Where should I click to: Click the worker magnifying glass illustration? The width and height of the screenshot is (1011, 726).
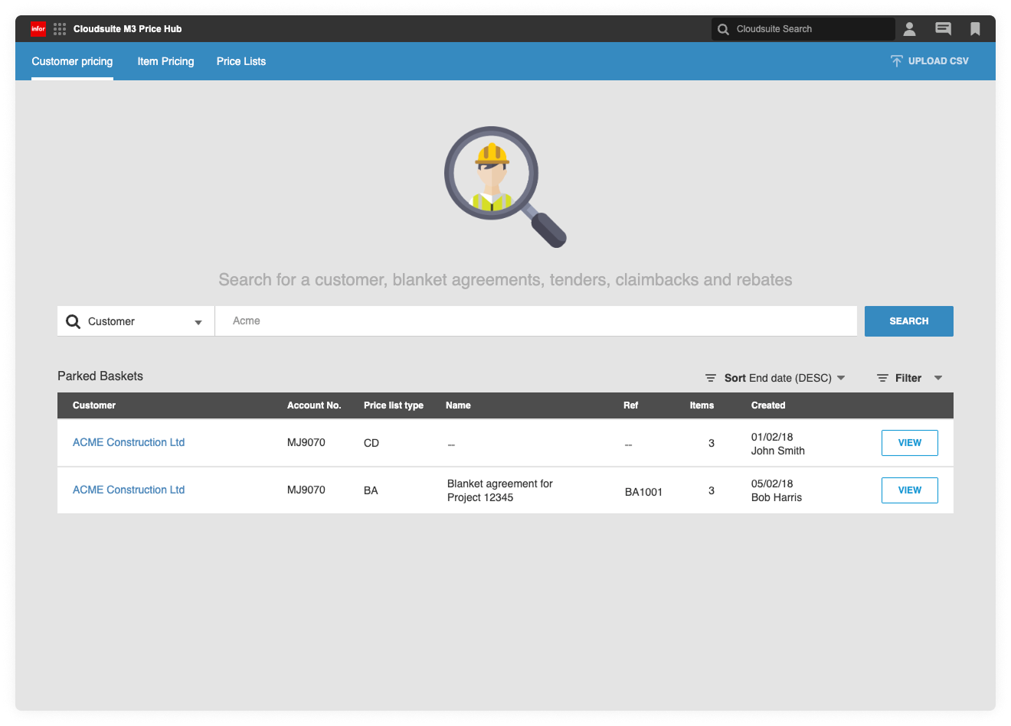(505, 187)
